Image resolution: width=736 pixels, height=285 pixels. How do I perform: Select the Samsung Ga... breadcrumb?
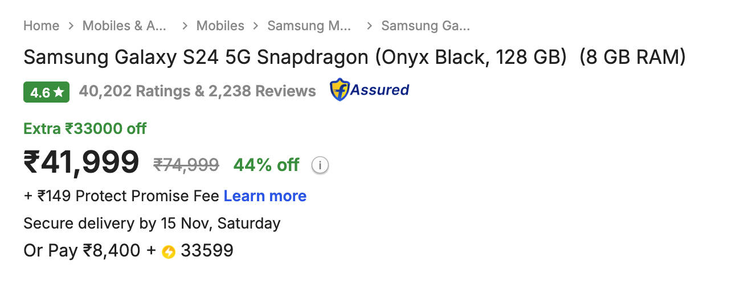(x=426, y=26)
